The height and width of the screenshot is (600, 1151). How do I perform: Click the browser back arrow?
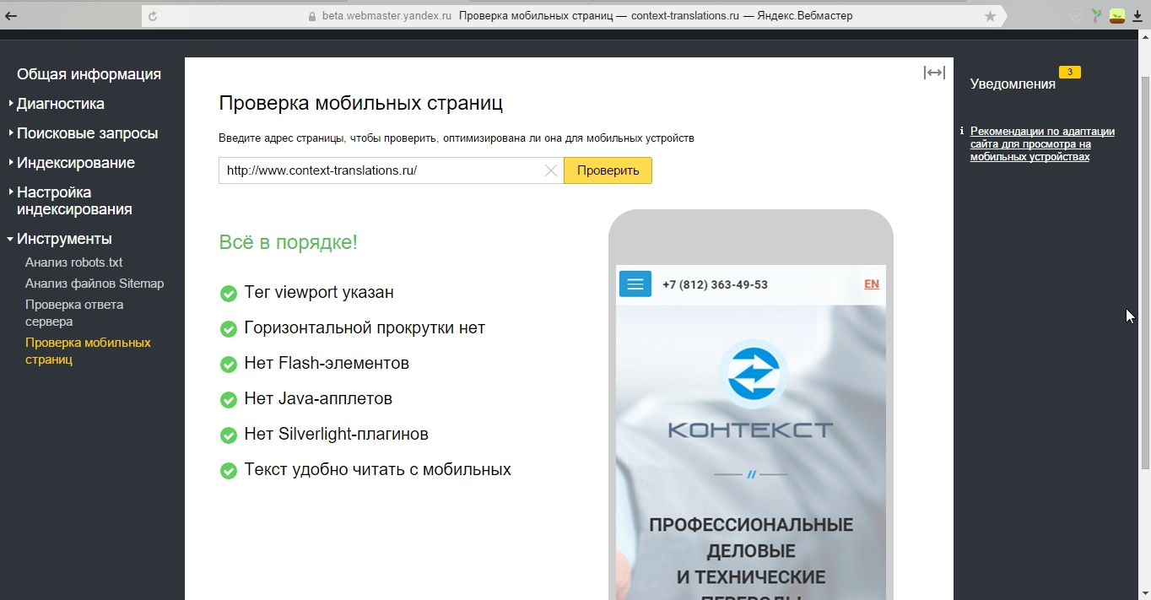[11, 15]
